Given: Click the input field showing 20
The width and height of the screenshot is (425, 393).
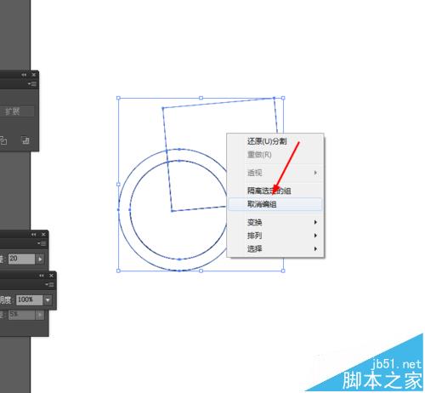Looking at the screenshot, I should click(x=21, y=259).
